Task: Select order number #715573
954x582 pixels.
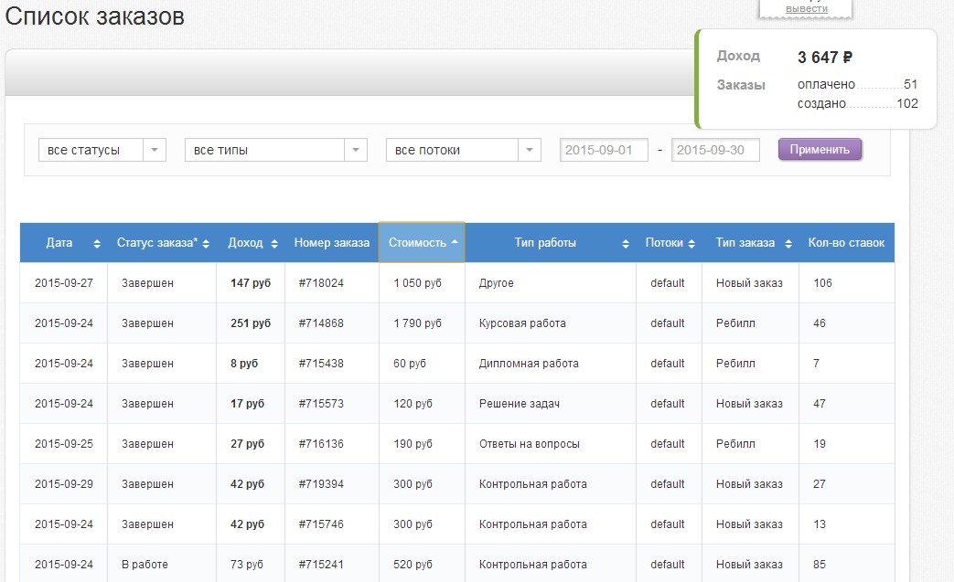Action: (321, 404)
